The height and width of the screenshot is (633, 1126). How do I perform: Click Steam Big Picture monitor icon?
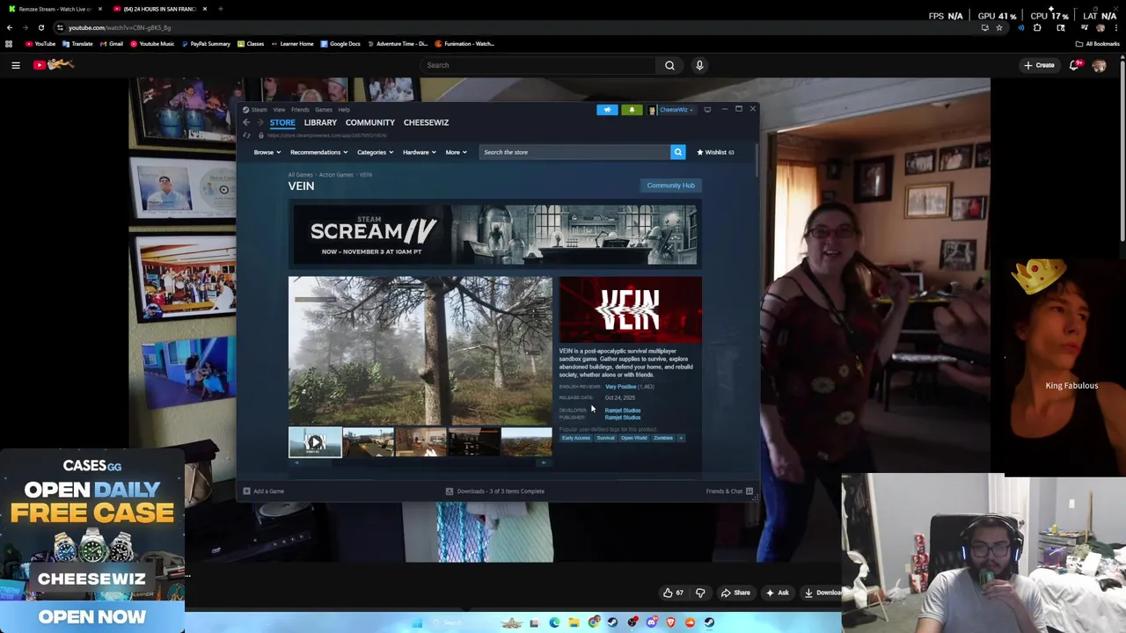(707, 110)
